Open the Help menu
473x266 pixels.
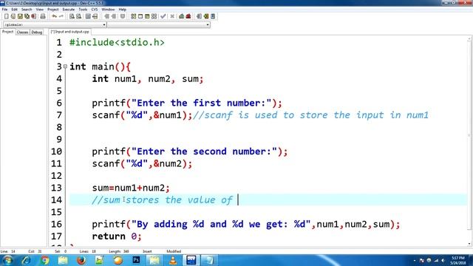[x=122, y=10]
